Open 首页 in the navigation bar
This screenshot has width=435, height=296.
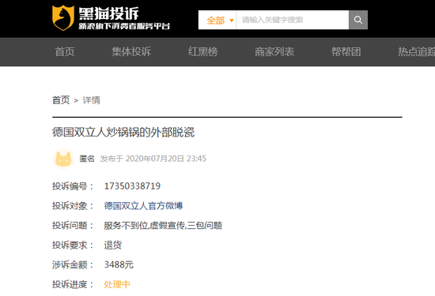click(x=65, y=52)
